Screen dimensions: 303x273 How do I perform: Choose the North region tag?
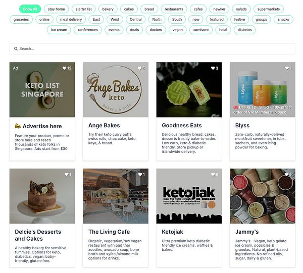tap(157, 20)
